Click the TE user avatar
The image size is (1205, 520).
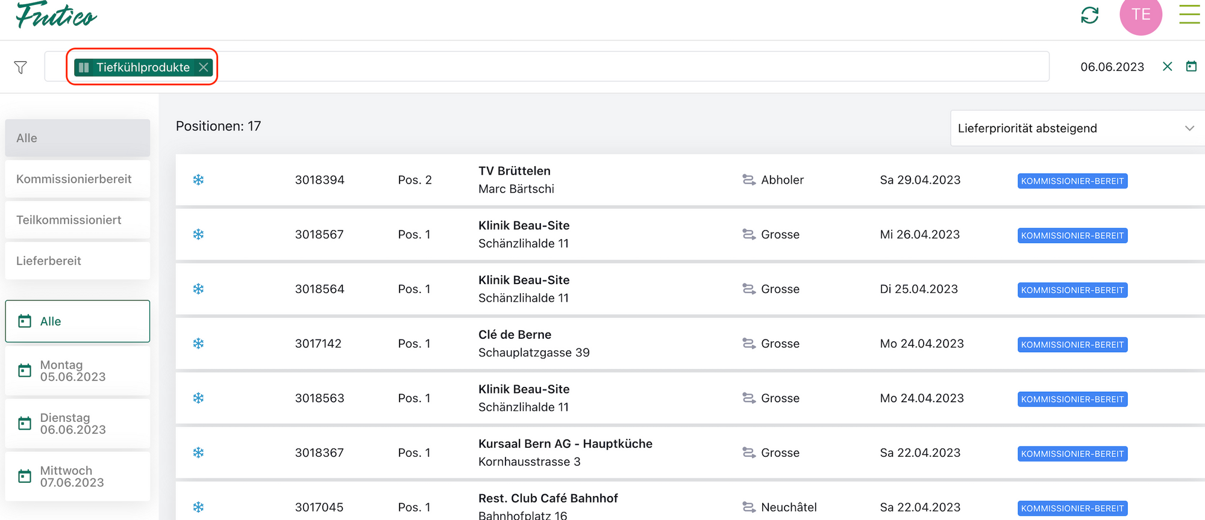coord(1141,15)
